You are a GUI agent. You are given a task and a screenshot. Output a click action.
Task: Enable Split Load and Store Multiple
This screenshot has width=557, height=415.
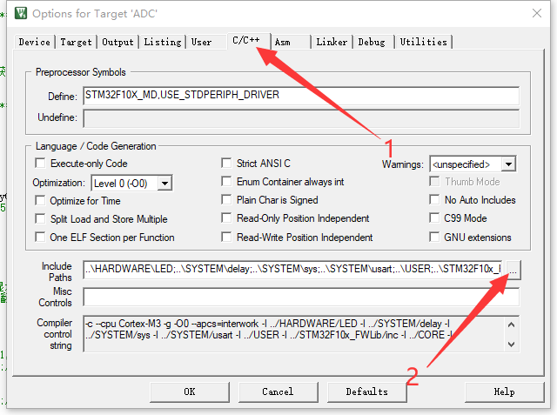pyautogui.click(x=41, y=218)
